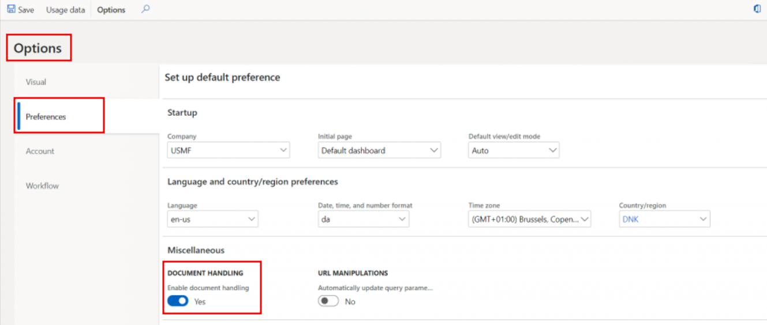Toggle Automatically update query parameters switch
The width and height of the screenshot is (767, 325).
coord(328,301)
